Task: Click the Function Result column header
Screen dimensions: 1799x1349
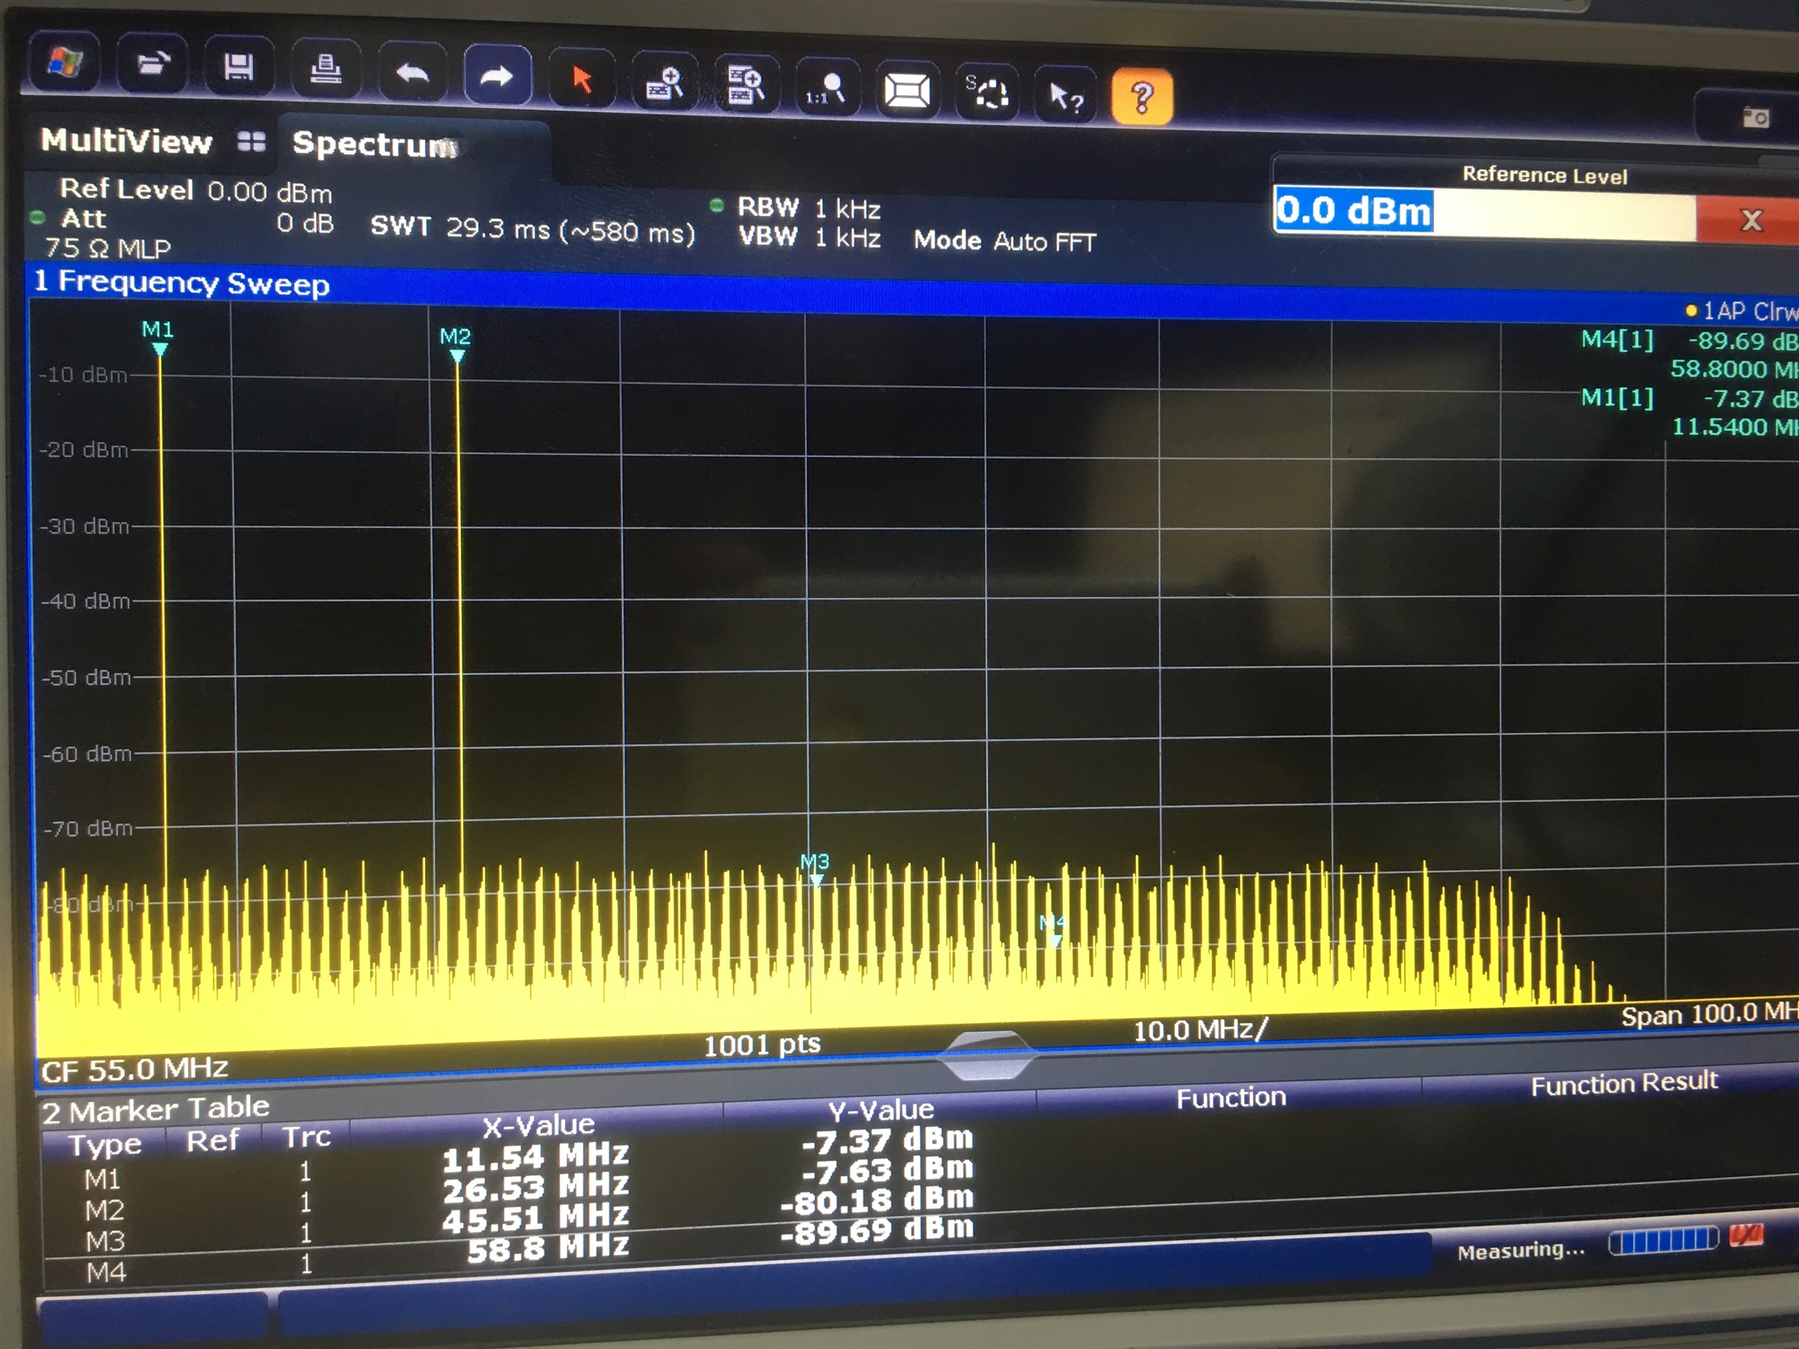Action: 1624,1083
